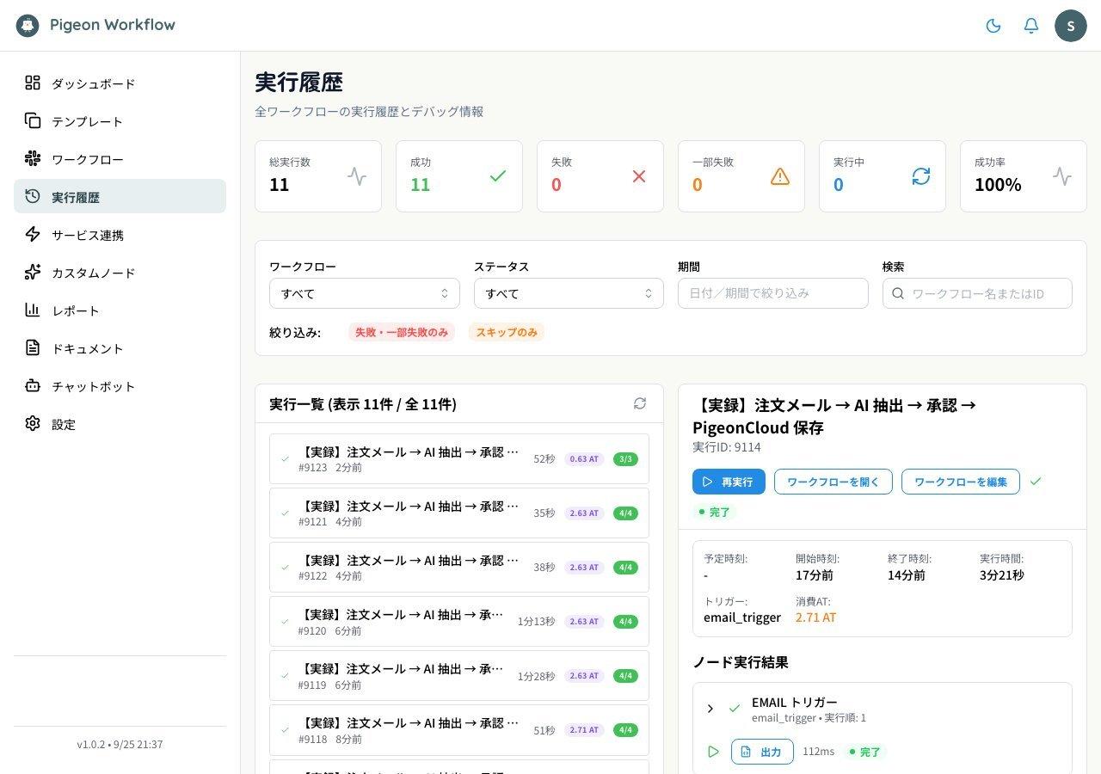Click the Pigeon Workflow logo icon

tap(28, 25)
